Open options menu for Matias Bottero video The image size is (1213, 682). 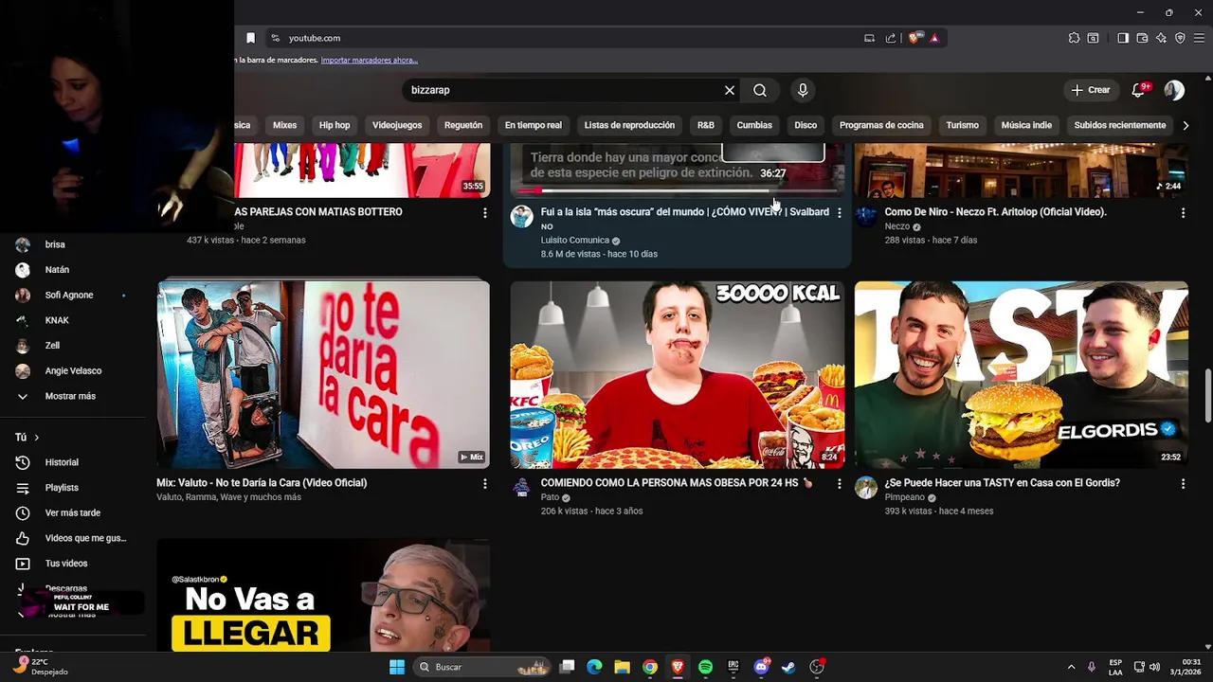485,213
